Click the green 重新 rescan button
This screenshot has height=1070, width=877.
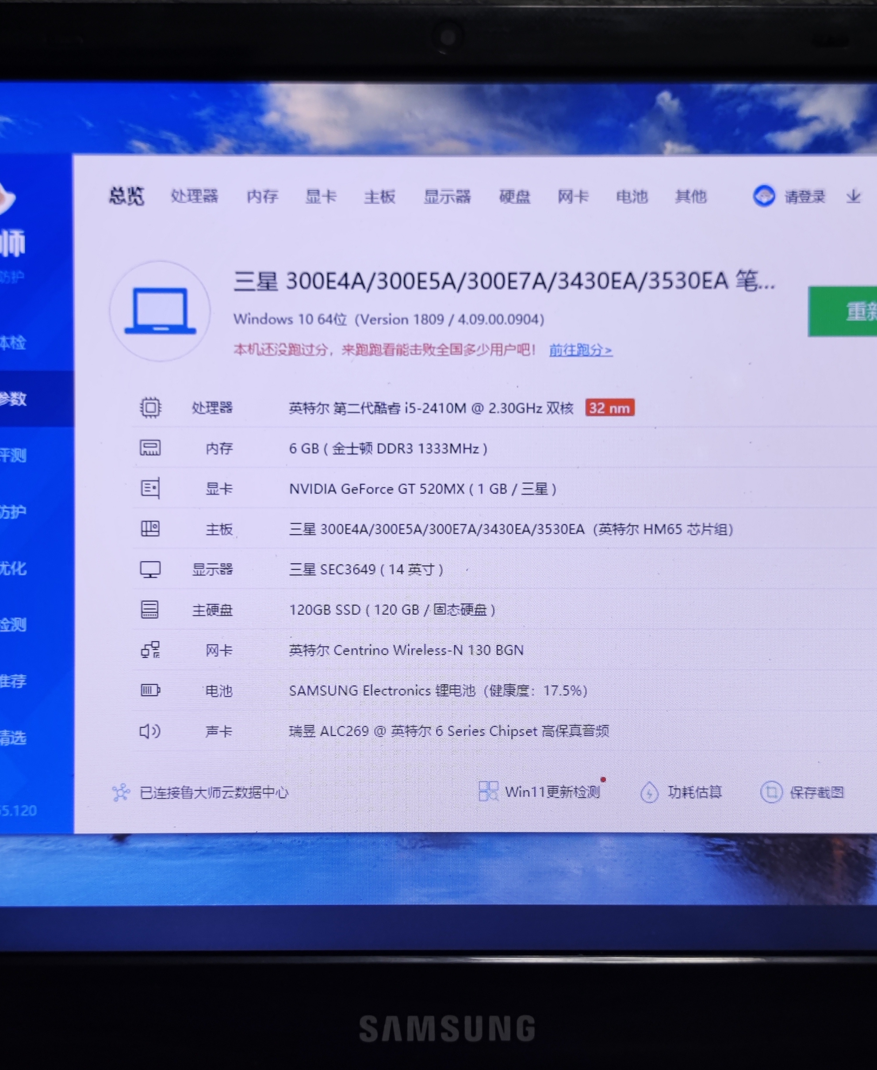[x=843, y=312]
